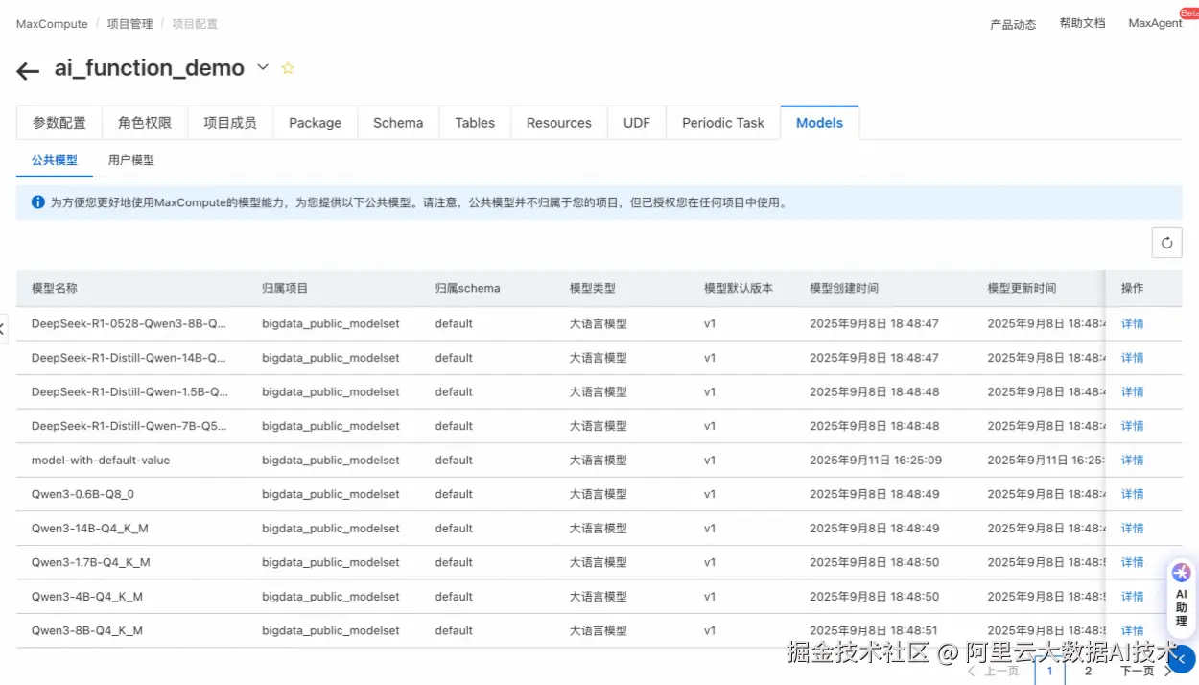This screenshot has width=1199, height=685.
Task: Click 帮助文档 link in header
Action: coord(1082,23)
